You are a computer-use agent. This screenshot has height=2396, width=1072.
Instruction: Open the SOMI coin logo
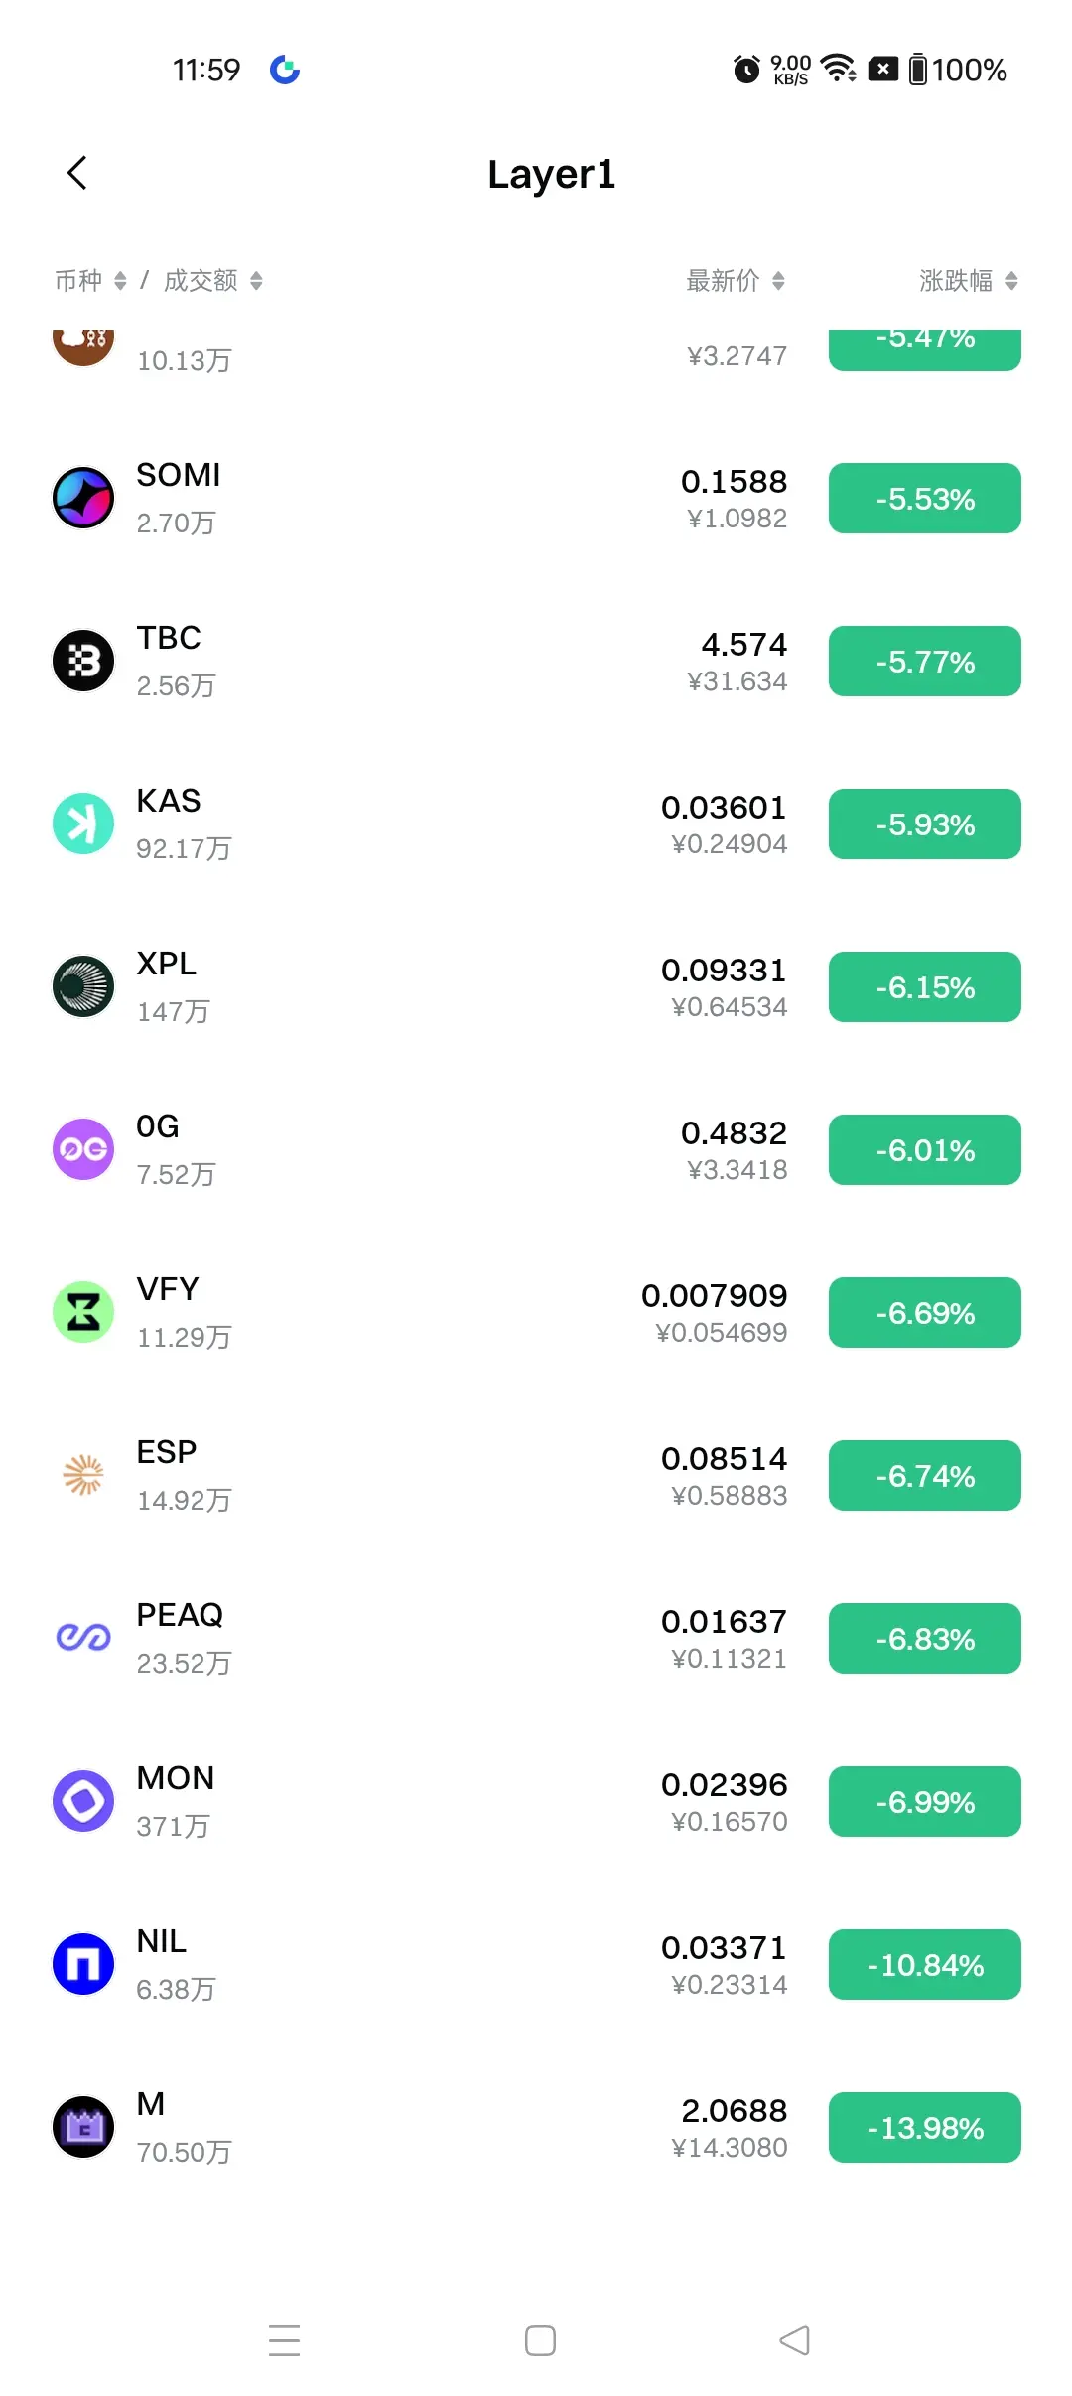point(83,498)
